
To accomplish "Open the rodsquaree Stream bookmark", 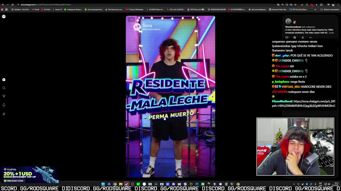I will pos(73,10).
